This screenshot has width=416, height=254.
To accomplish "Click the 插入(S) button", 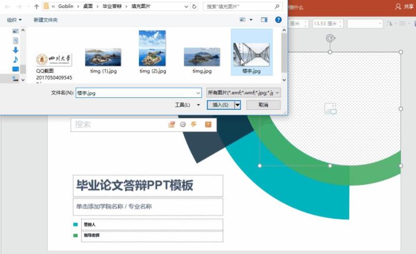I will pos(220,105).
